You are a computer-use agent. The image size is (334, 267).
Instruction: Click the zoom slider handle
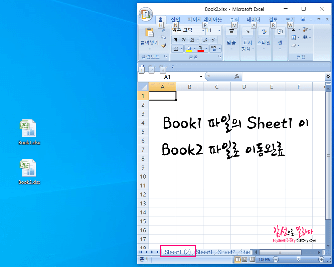tap(298, 259)
